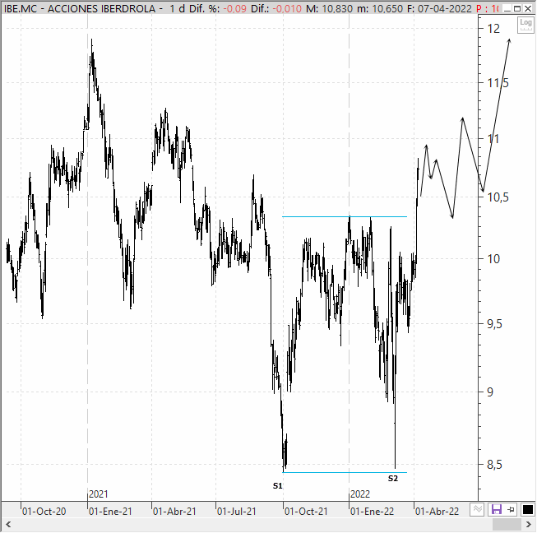Click the horizontal scrollbar right arrow
The width and height of the screenshot is (537, 533).
click(529, 525)
